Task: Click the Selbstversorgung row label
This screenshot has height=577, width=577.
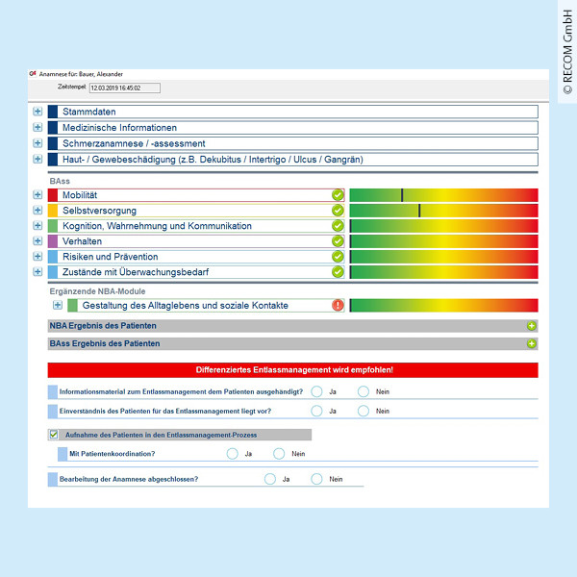Action: 99,211
